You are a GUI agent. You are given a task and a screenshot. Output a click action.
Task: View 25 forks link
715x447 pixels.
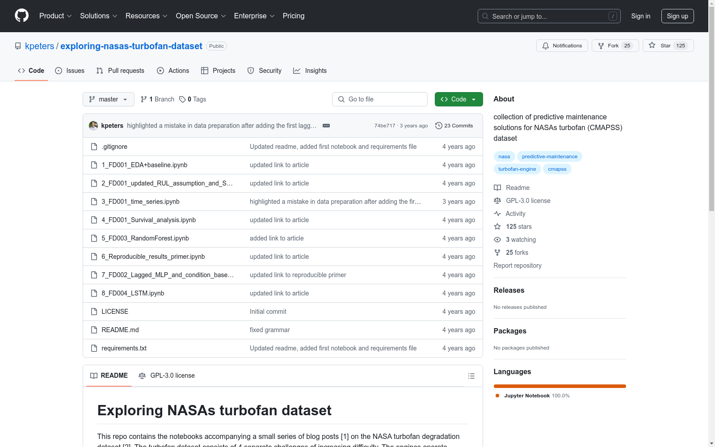pos(511,253)
